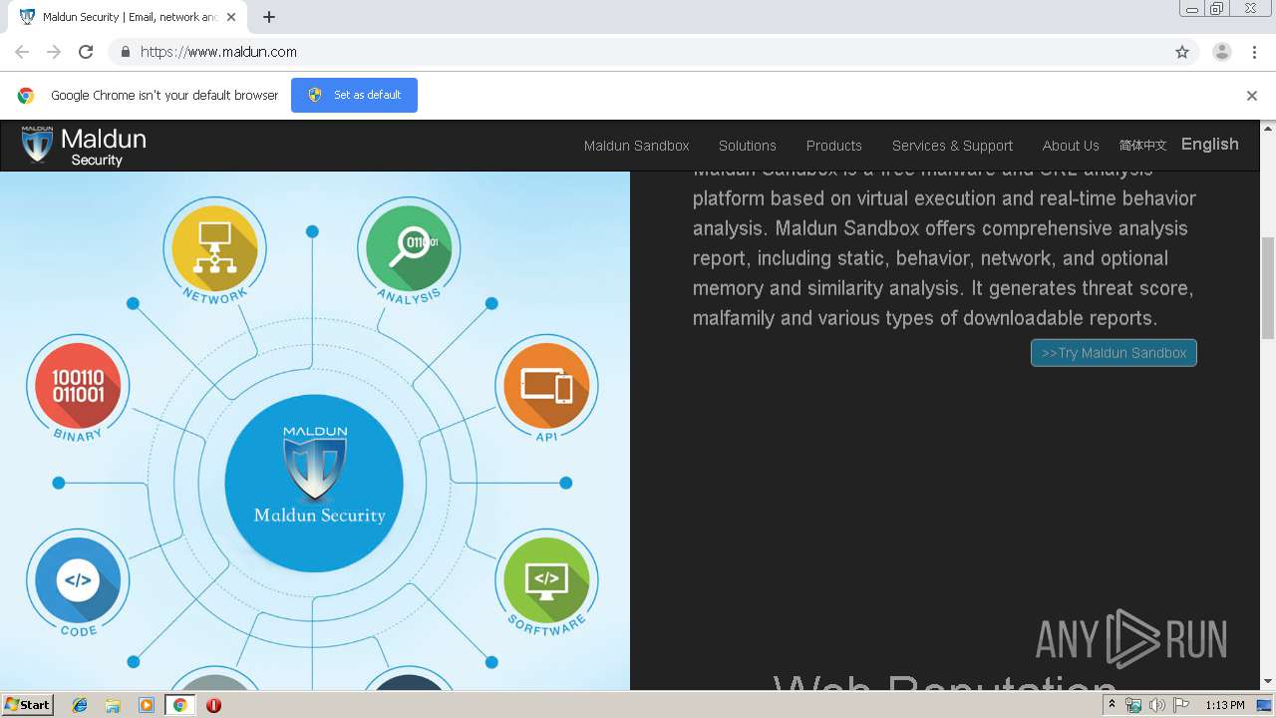Dismiss the default browser notification bar
The width and height of the screenshot is (1276, 718).
[x=1252, y=96]
